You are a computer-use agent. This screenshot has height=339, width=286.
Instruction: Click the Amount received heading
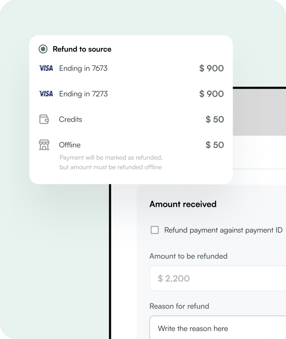point(183,204)
